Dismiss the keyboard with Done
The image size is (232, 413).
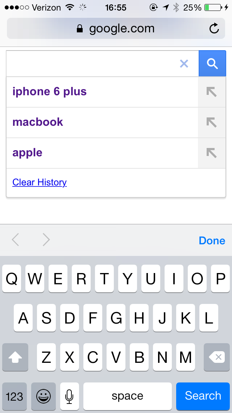tap(212, 240)
